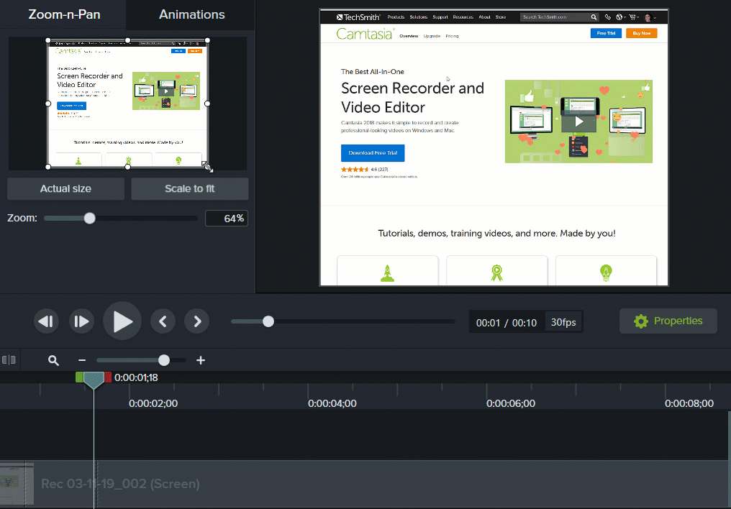Click the green in-point handle on playhead
The width and height of the screenshot is (731, 509).
pos(79,377)
